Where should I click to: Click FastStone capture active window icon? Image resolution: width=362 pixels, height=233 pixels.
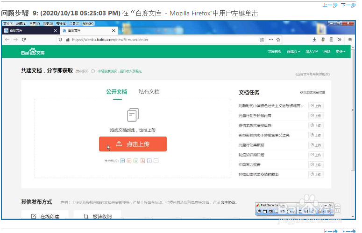coord(265,211)
